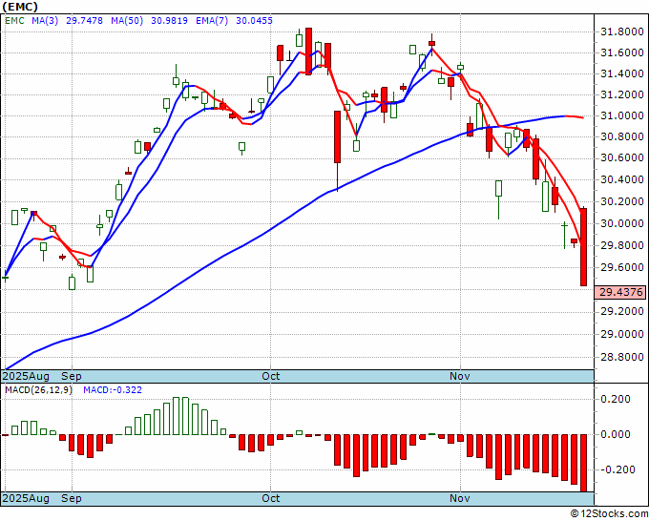Screen dimensions: 649x521
Task: Click the last MACD histogram bar
Action: 583,463
